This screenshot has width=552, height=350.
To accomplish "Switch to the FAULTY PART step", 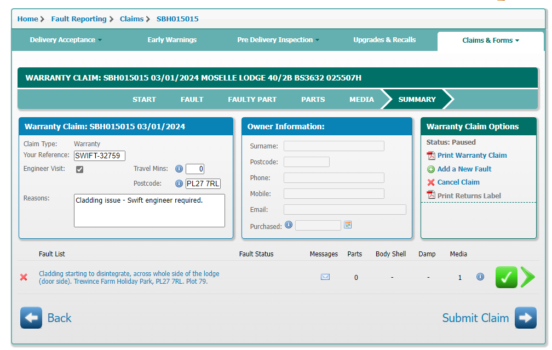I will tap(252, 100).
